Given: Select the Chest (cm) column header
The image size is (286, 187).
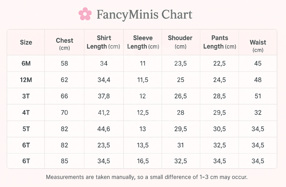Looking at the screenshot, I should (x=64, y=44).
